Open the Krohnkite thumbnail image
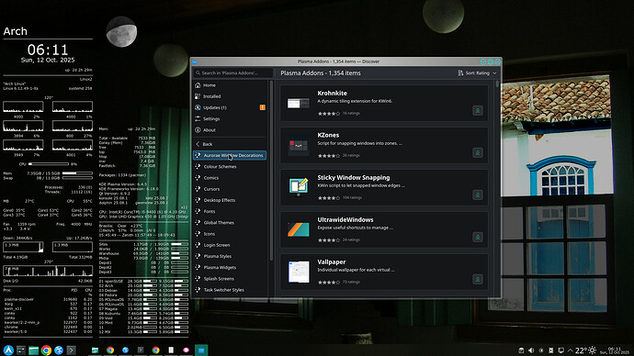The image size is (634, 356). coord(299,104)
